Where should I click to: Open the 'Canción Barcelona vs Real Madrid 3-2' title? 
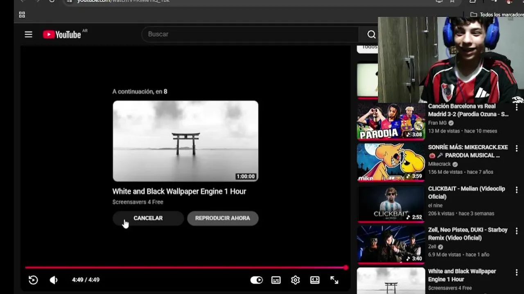point(468,110)
